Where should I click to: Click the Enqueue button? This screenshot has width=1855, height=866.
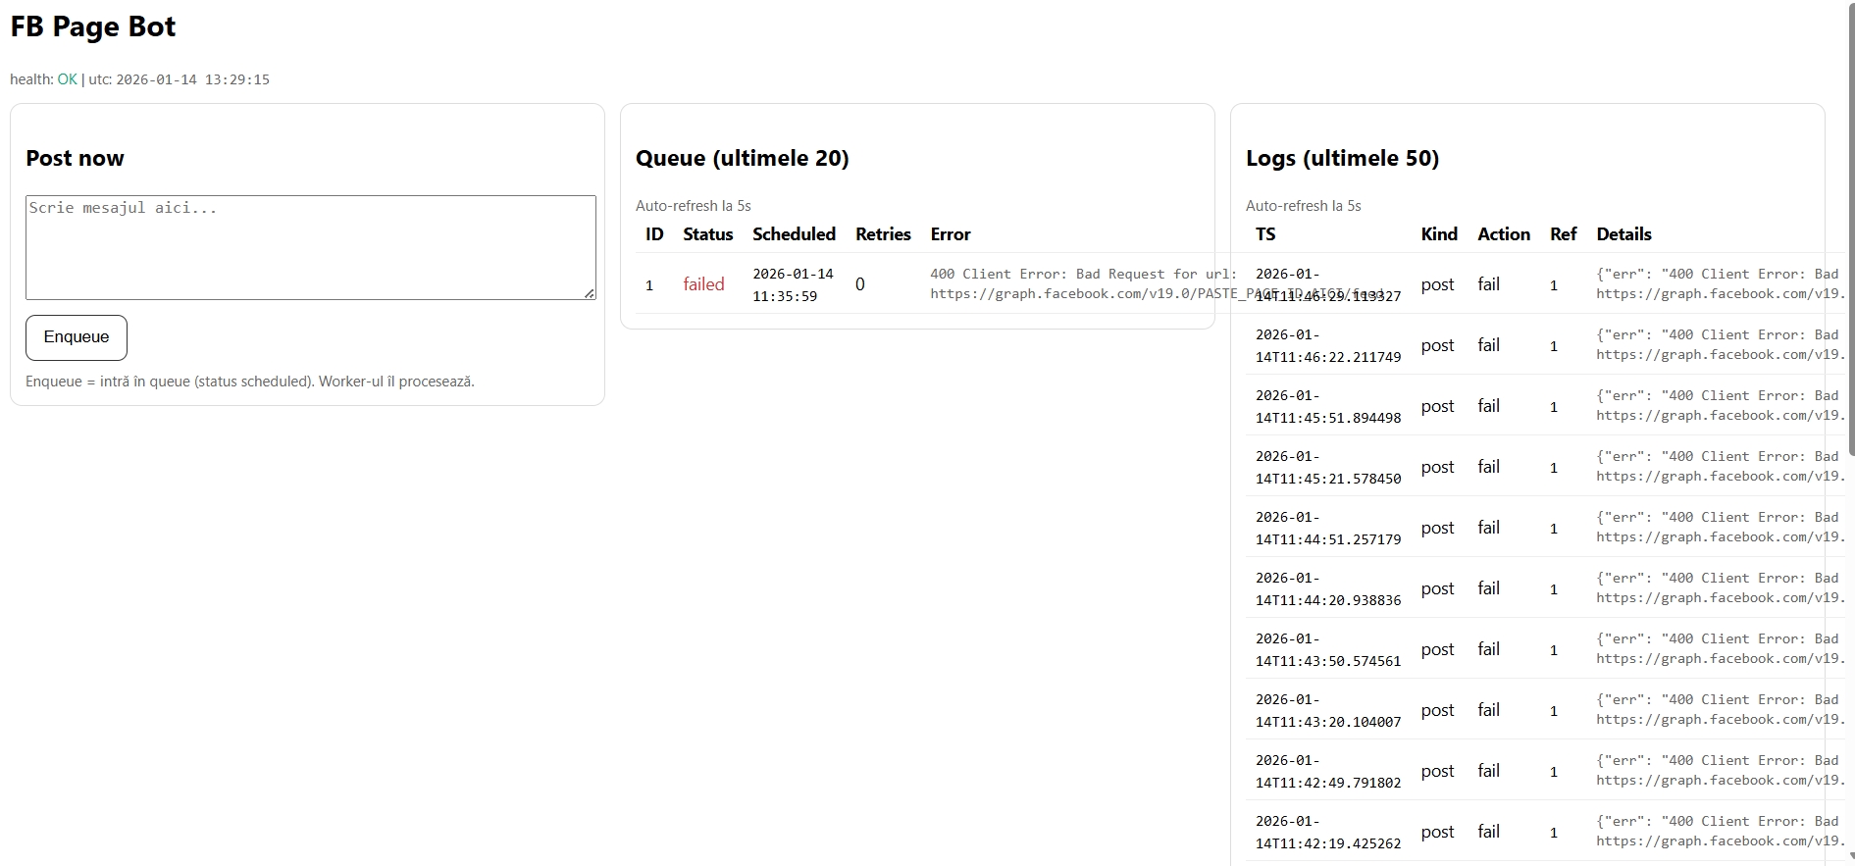point(77,337)
